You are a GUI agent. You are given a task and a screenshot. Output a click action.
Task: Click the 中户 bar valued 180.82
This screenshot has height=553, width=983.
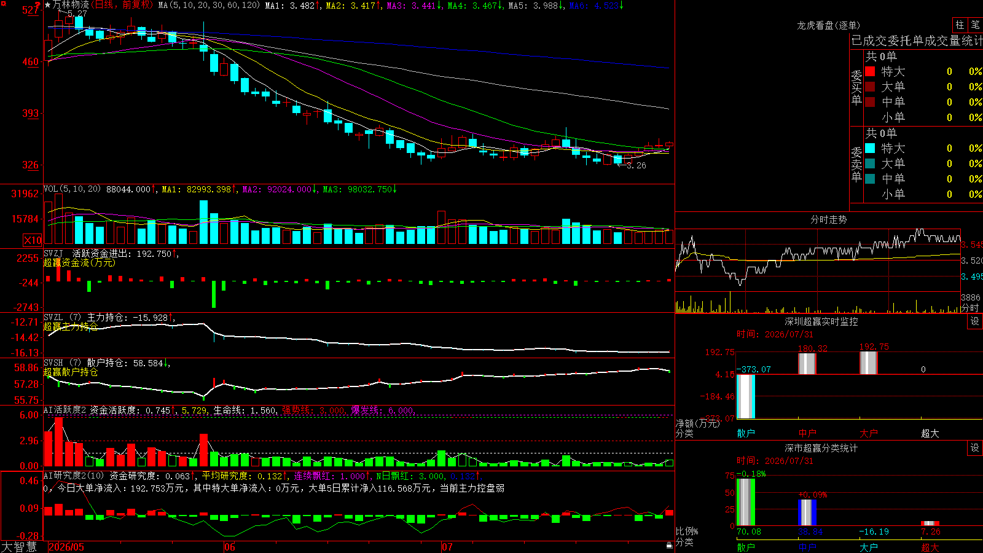[x=807, y=364]
